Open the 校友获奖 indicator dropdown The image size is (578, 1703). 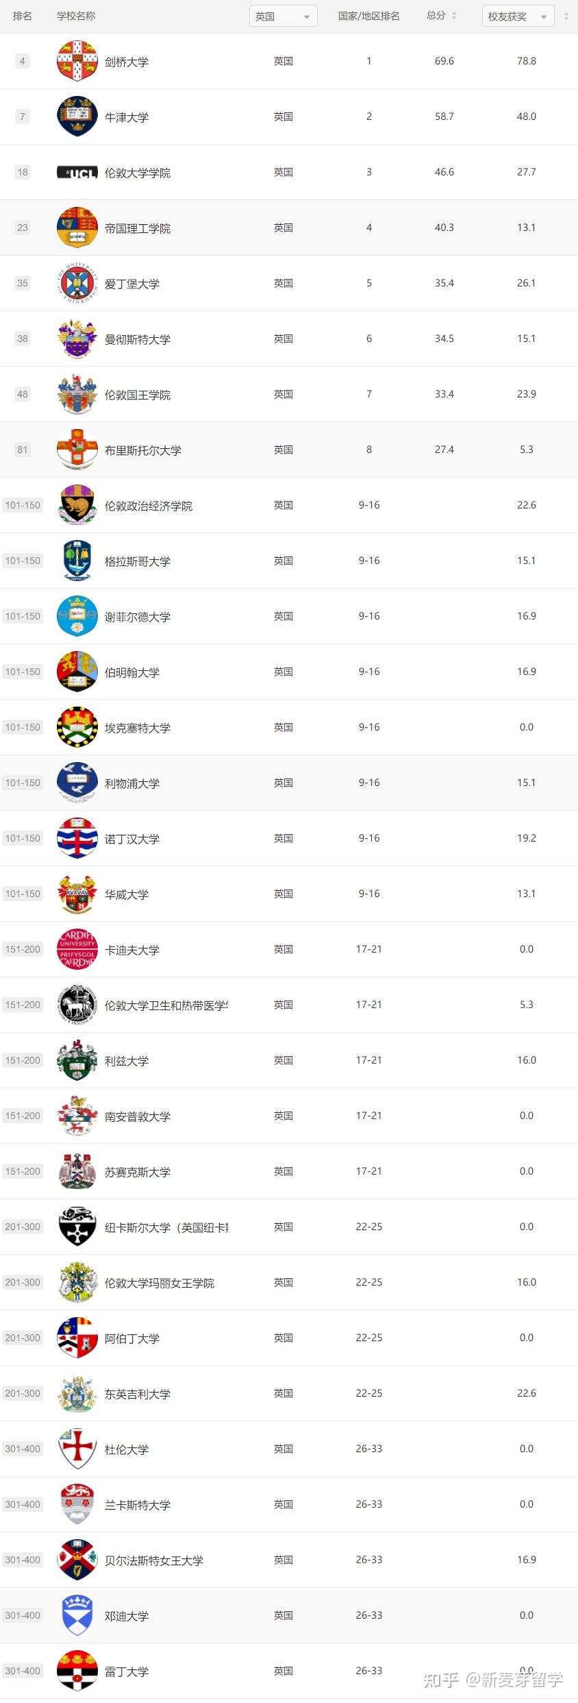pyautogui.click(x=518, y=16)
